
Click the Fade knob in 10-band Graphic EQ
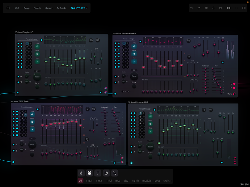pyautogui.click(x=37, y=77)
